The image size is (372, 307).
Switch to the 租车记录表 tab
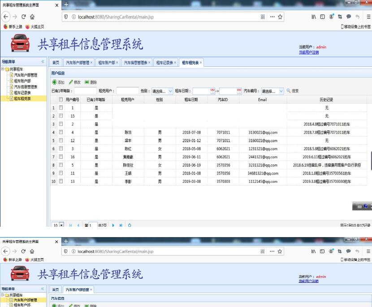(x=164, y=63)
